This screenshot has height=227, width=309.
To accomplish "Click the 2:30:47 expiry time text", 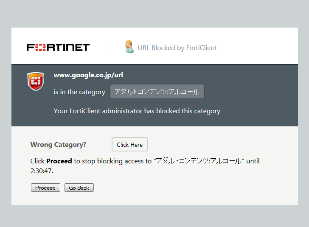I will coord(41,171).
